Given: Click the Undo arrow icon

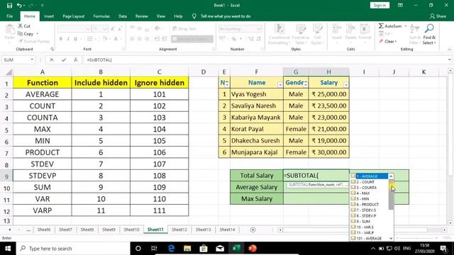Looking at the screenshot, I should point(19,6).
